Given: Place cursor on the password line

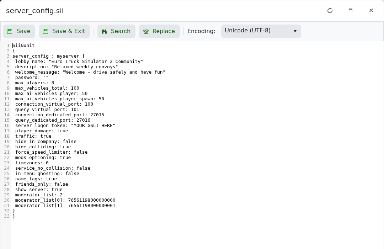Looking at the screenshot, I should 32,78.
